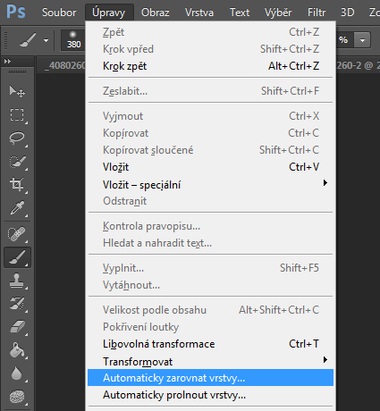Screen dimensions: 380x411
Task: Expand the Vložit – speciální submenu
Action: click(x=325, y=182)
